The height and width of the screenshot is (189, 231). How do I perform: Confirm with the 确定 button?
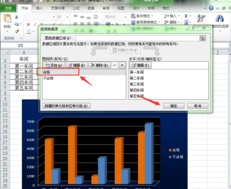tap(174, 106)
